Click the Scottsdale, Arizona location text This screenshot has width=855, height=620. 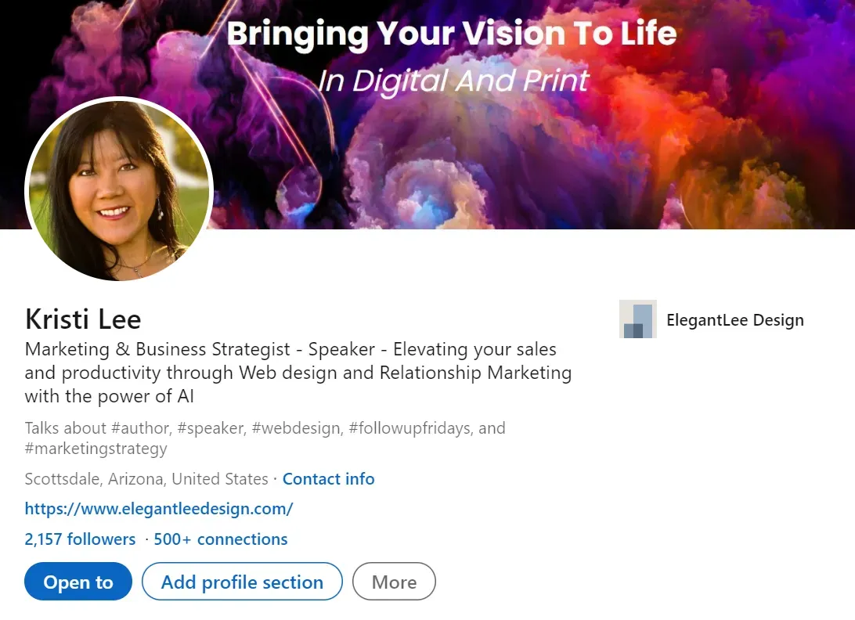[146, 479]
